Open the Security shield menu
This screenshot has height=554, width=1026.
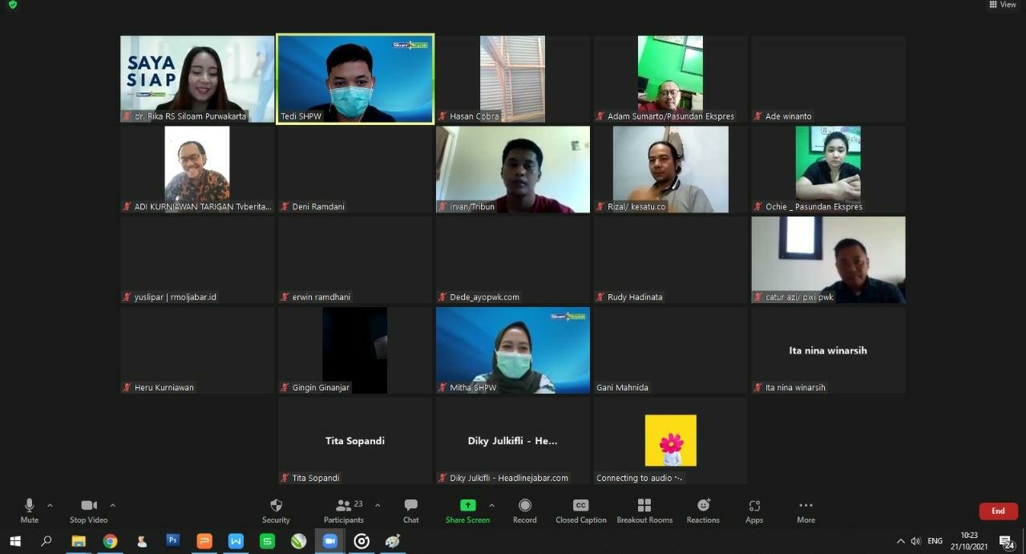276,510
